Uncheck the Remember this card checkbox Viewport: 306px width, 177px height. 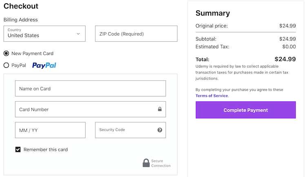coord(18,150)
